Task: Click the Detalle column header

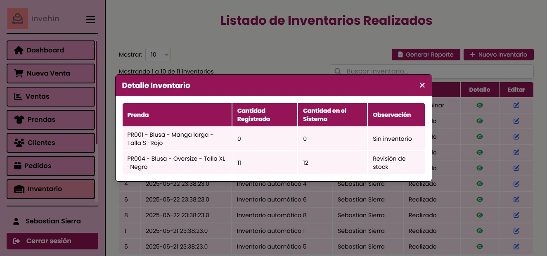Action: coord(480,89)
